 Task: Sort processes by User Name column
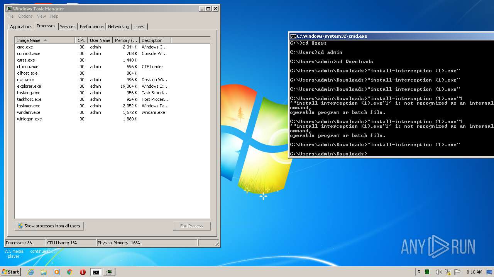click(100, 40)
